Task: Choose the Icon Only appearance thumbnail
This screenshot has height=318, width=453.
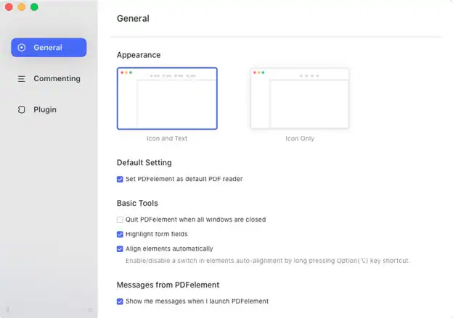Action: pos(299,99)
